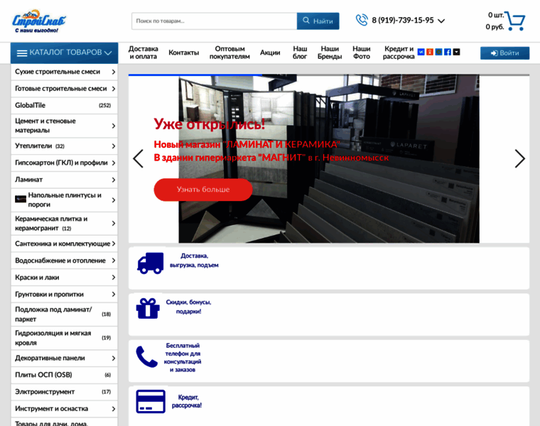Expand the phone number dropdown arrow

441,21
